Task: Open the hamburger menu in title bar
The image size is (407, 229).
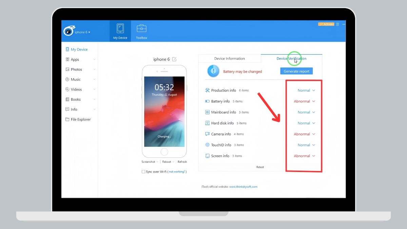Action: point(337,24)
